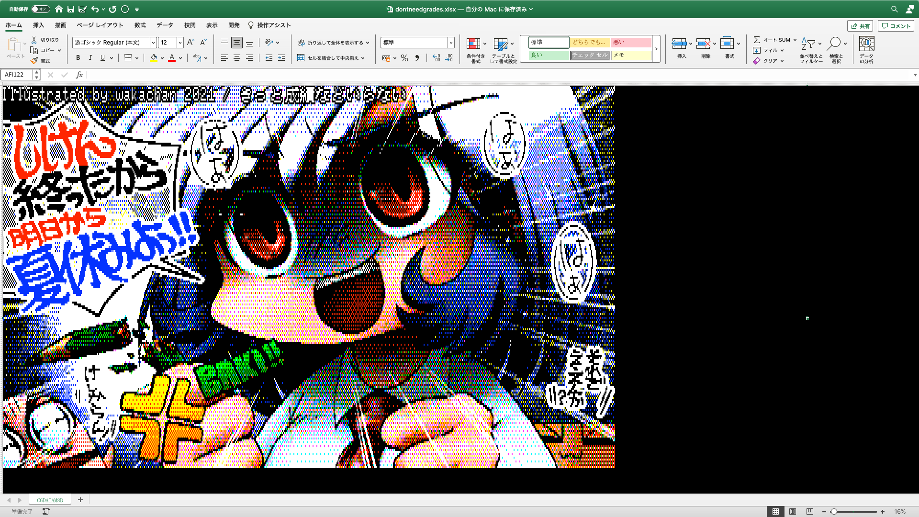Open the search magnifier in title bar
This screenshot has width=919, height=517.
(894, 9)
